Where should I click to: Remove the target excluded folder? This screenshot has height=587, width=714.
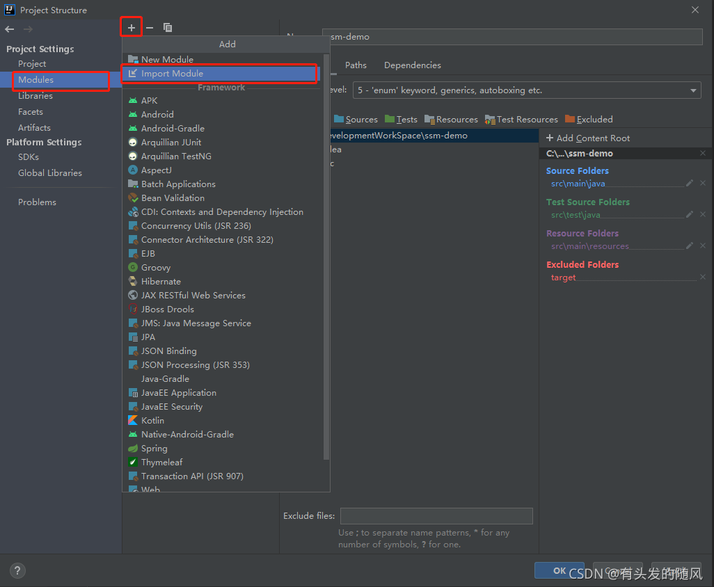(703, 277)
